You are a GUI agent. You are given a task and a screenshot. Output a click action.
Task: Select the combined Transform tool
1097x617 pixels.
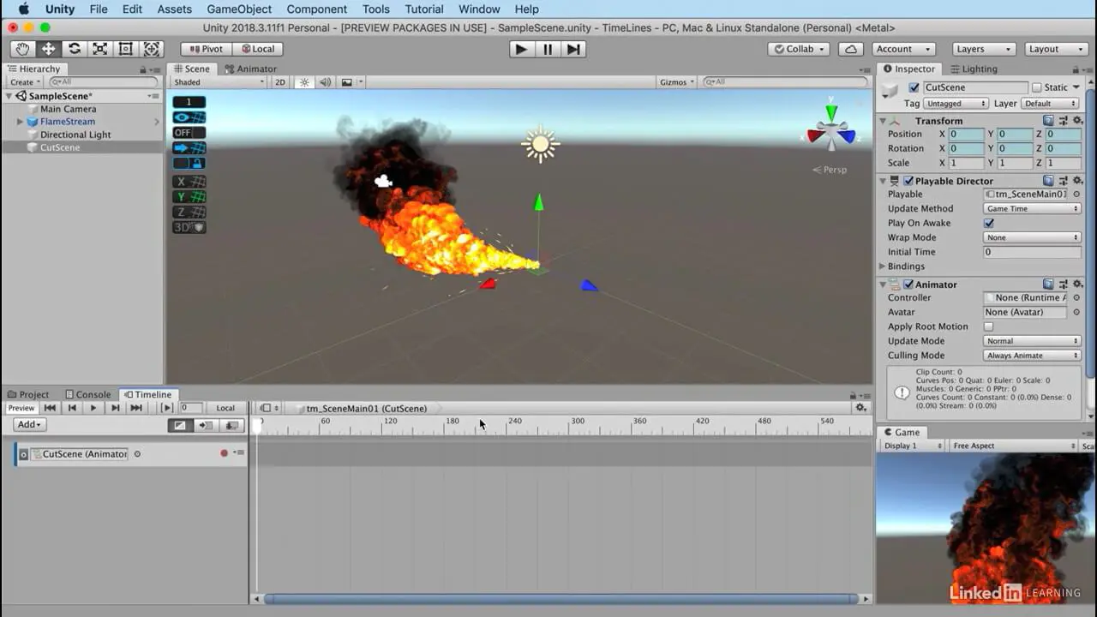[x=152, y=49]
